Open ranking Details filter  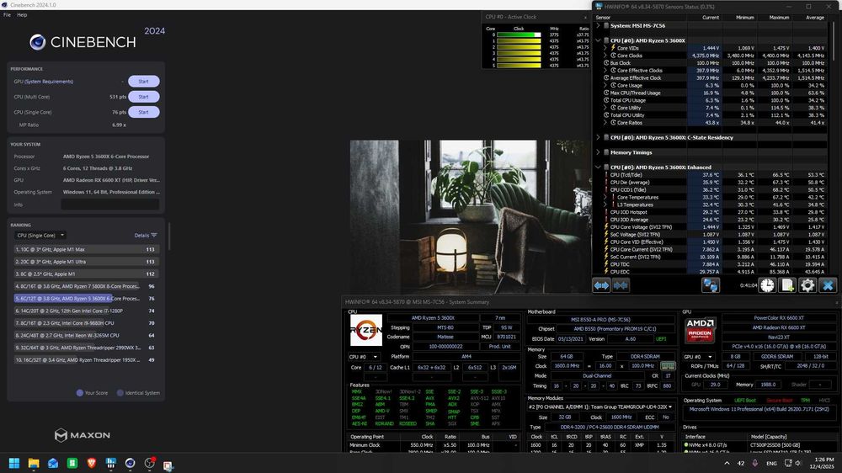[x=146, y=235]
